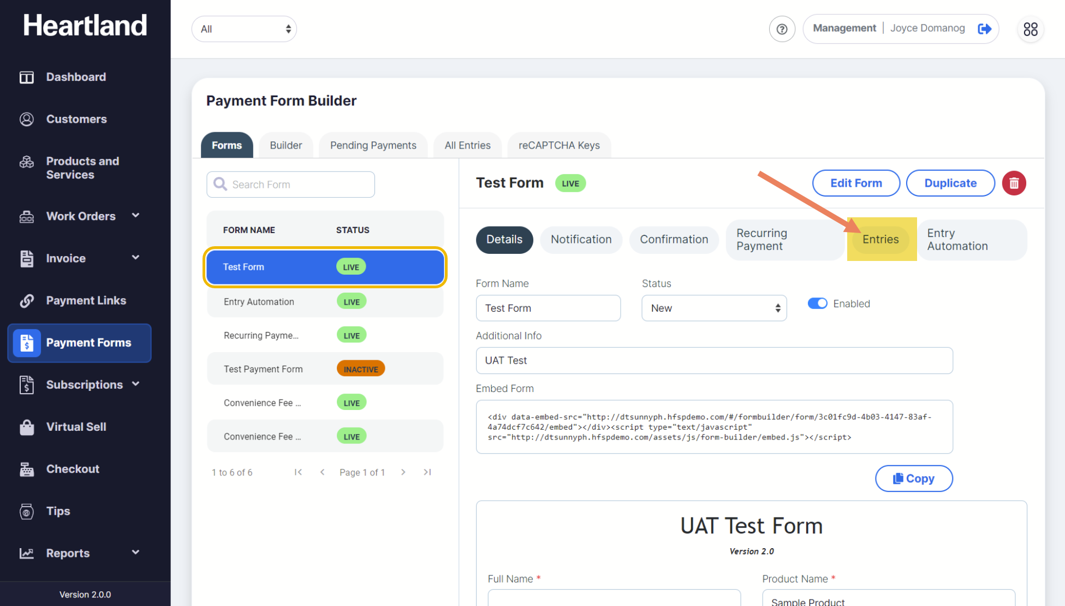
Task: Go to last page of forms list
Action: coord(427,472)
